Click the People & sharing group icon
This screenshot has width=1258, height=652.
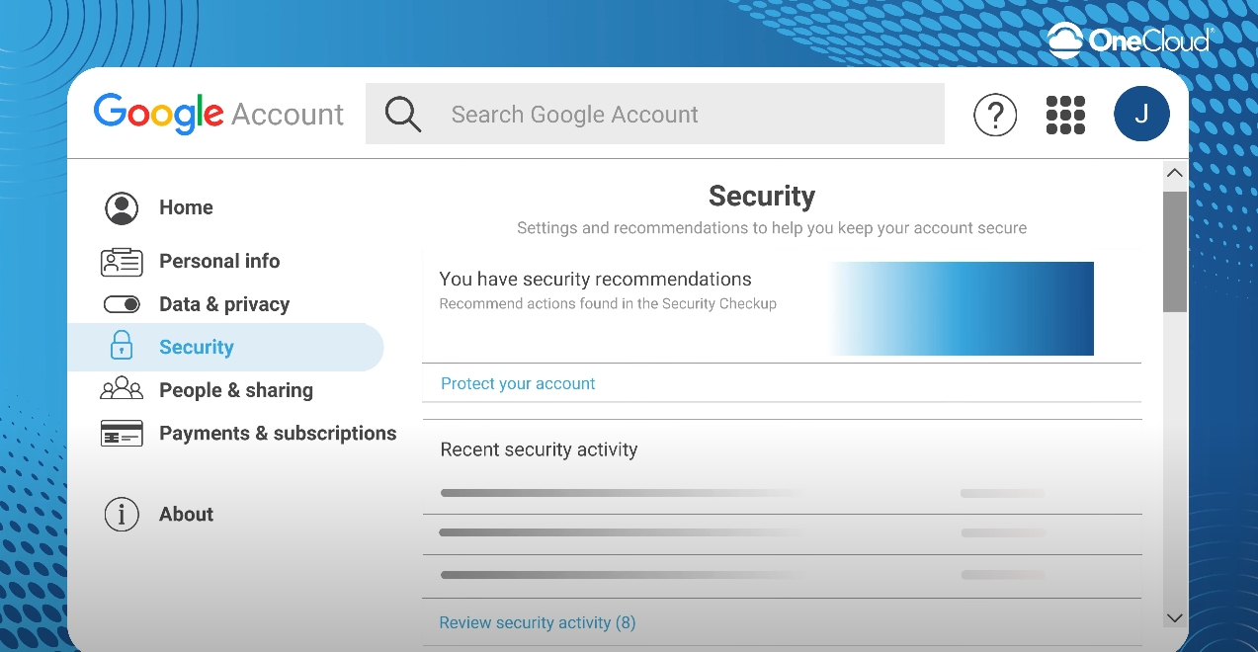point(122,388)
